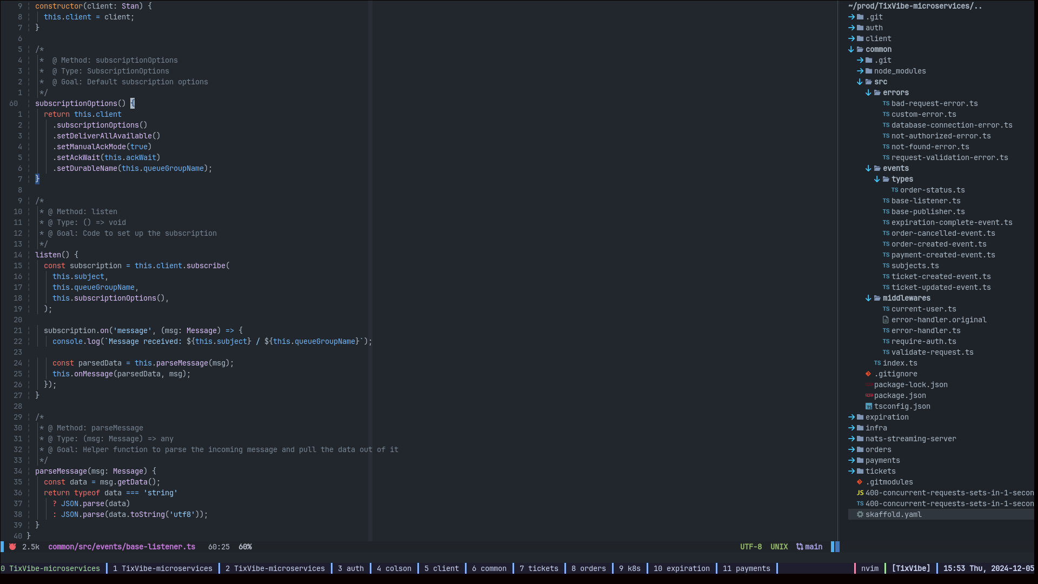
Task: Click the TS icon of base-listener.ts
Action: coord(886,201)
